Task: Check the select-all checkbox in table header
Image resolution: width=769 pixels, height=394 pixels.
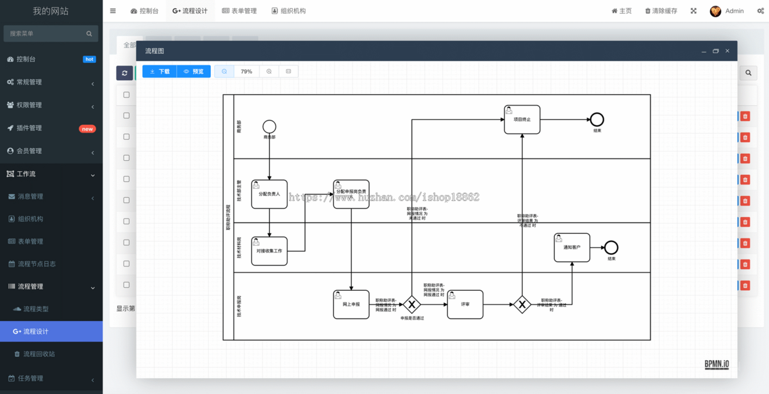Action: pyautogui.click(x=126, y=95)
